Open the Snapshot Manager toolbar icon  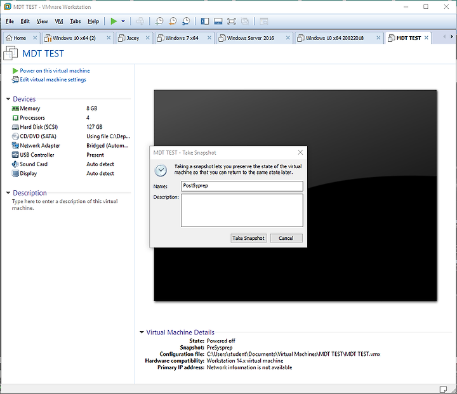[x=186, y=22]
